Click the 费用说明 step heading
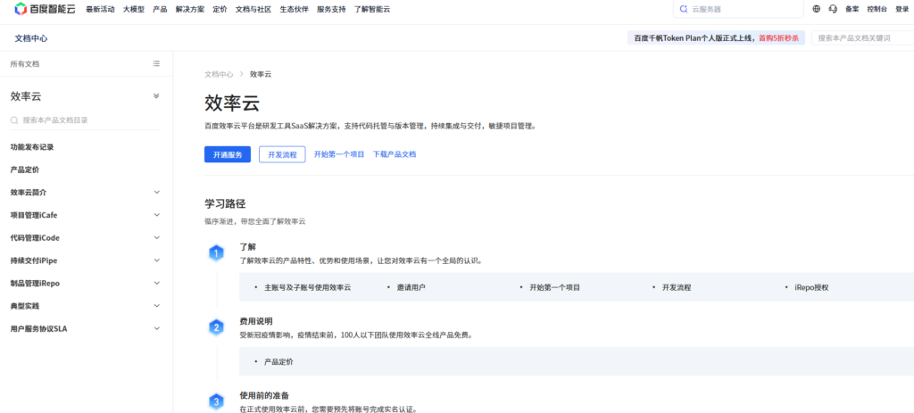This screenshot has height=413, width=914. 256,321
